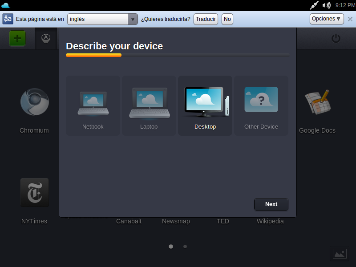Select the Netbook device option
Screen dimensions: 356x267
click(93, 105)
